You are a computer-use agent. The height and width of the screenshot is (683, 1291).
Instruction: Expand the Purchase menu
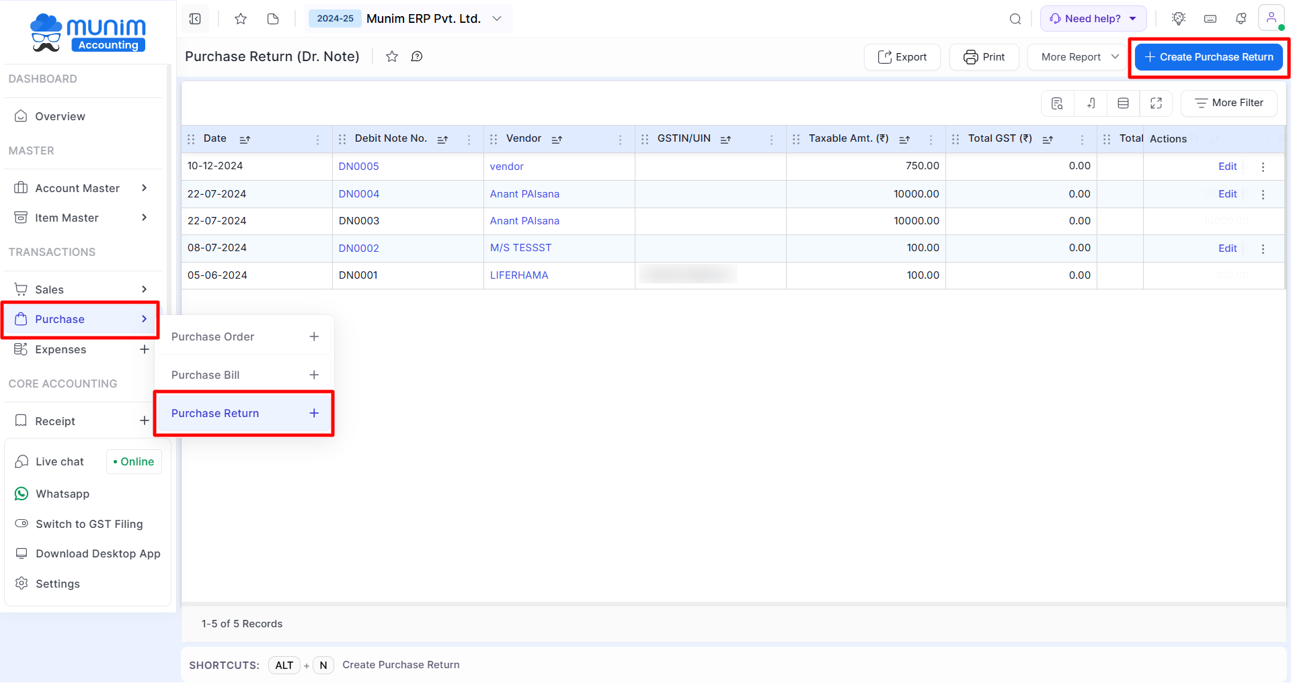[x=81, y=319]
